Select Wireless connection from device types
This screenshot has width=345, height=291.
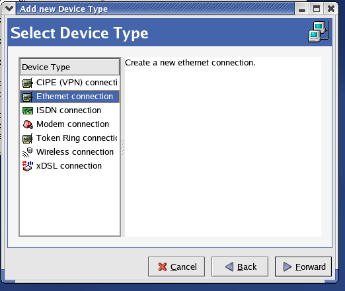(x=70, y=152)
